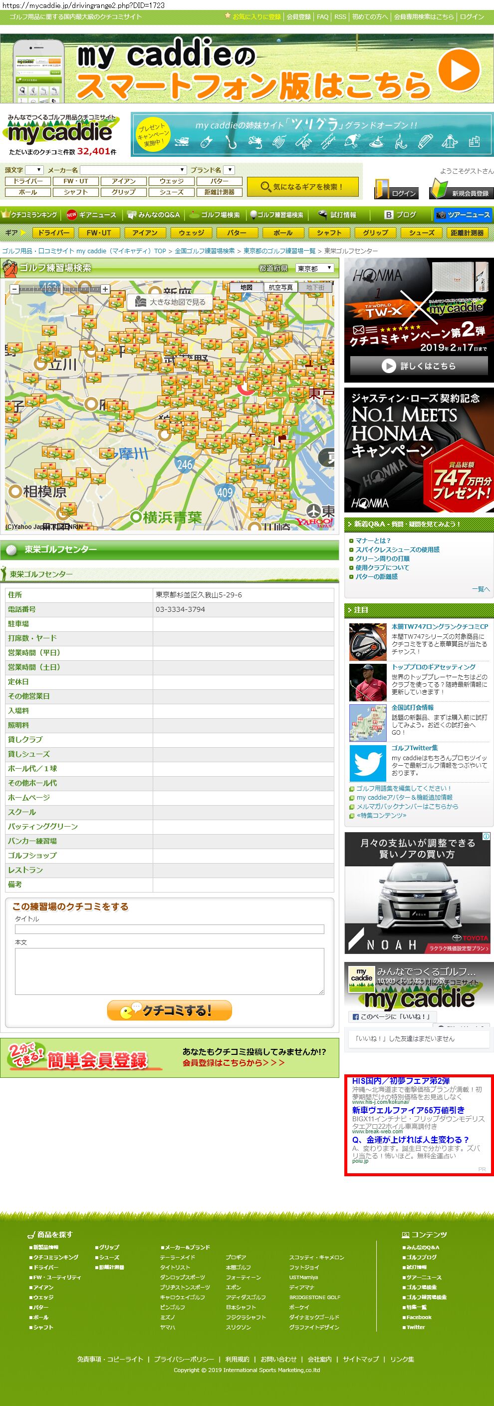Viewport: 494px width, 1406px height.
Task: Adjust the map zoom slider
Action: tap(60, 289)
